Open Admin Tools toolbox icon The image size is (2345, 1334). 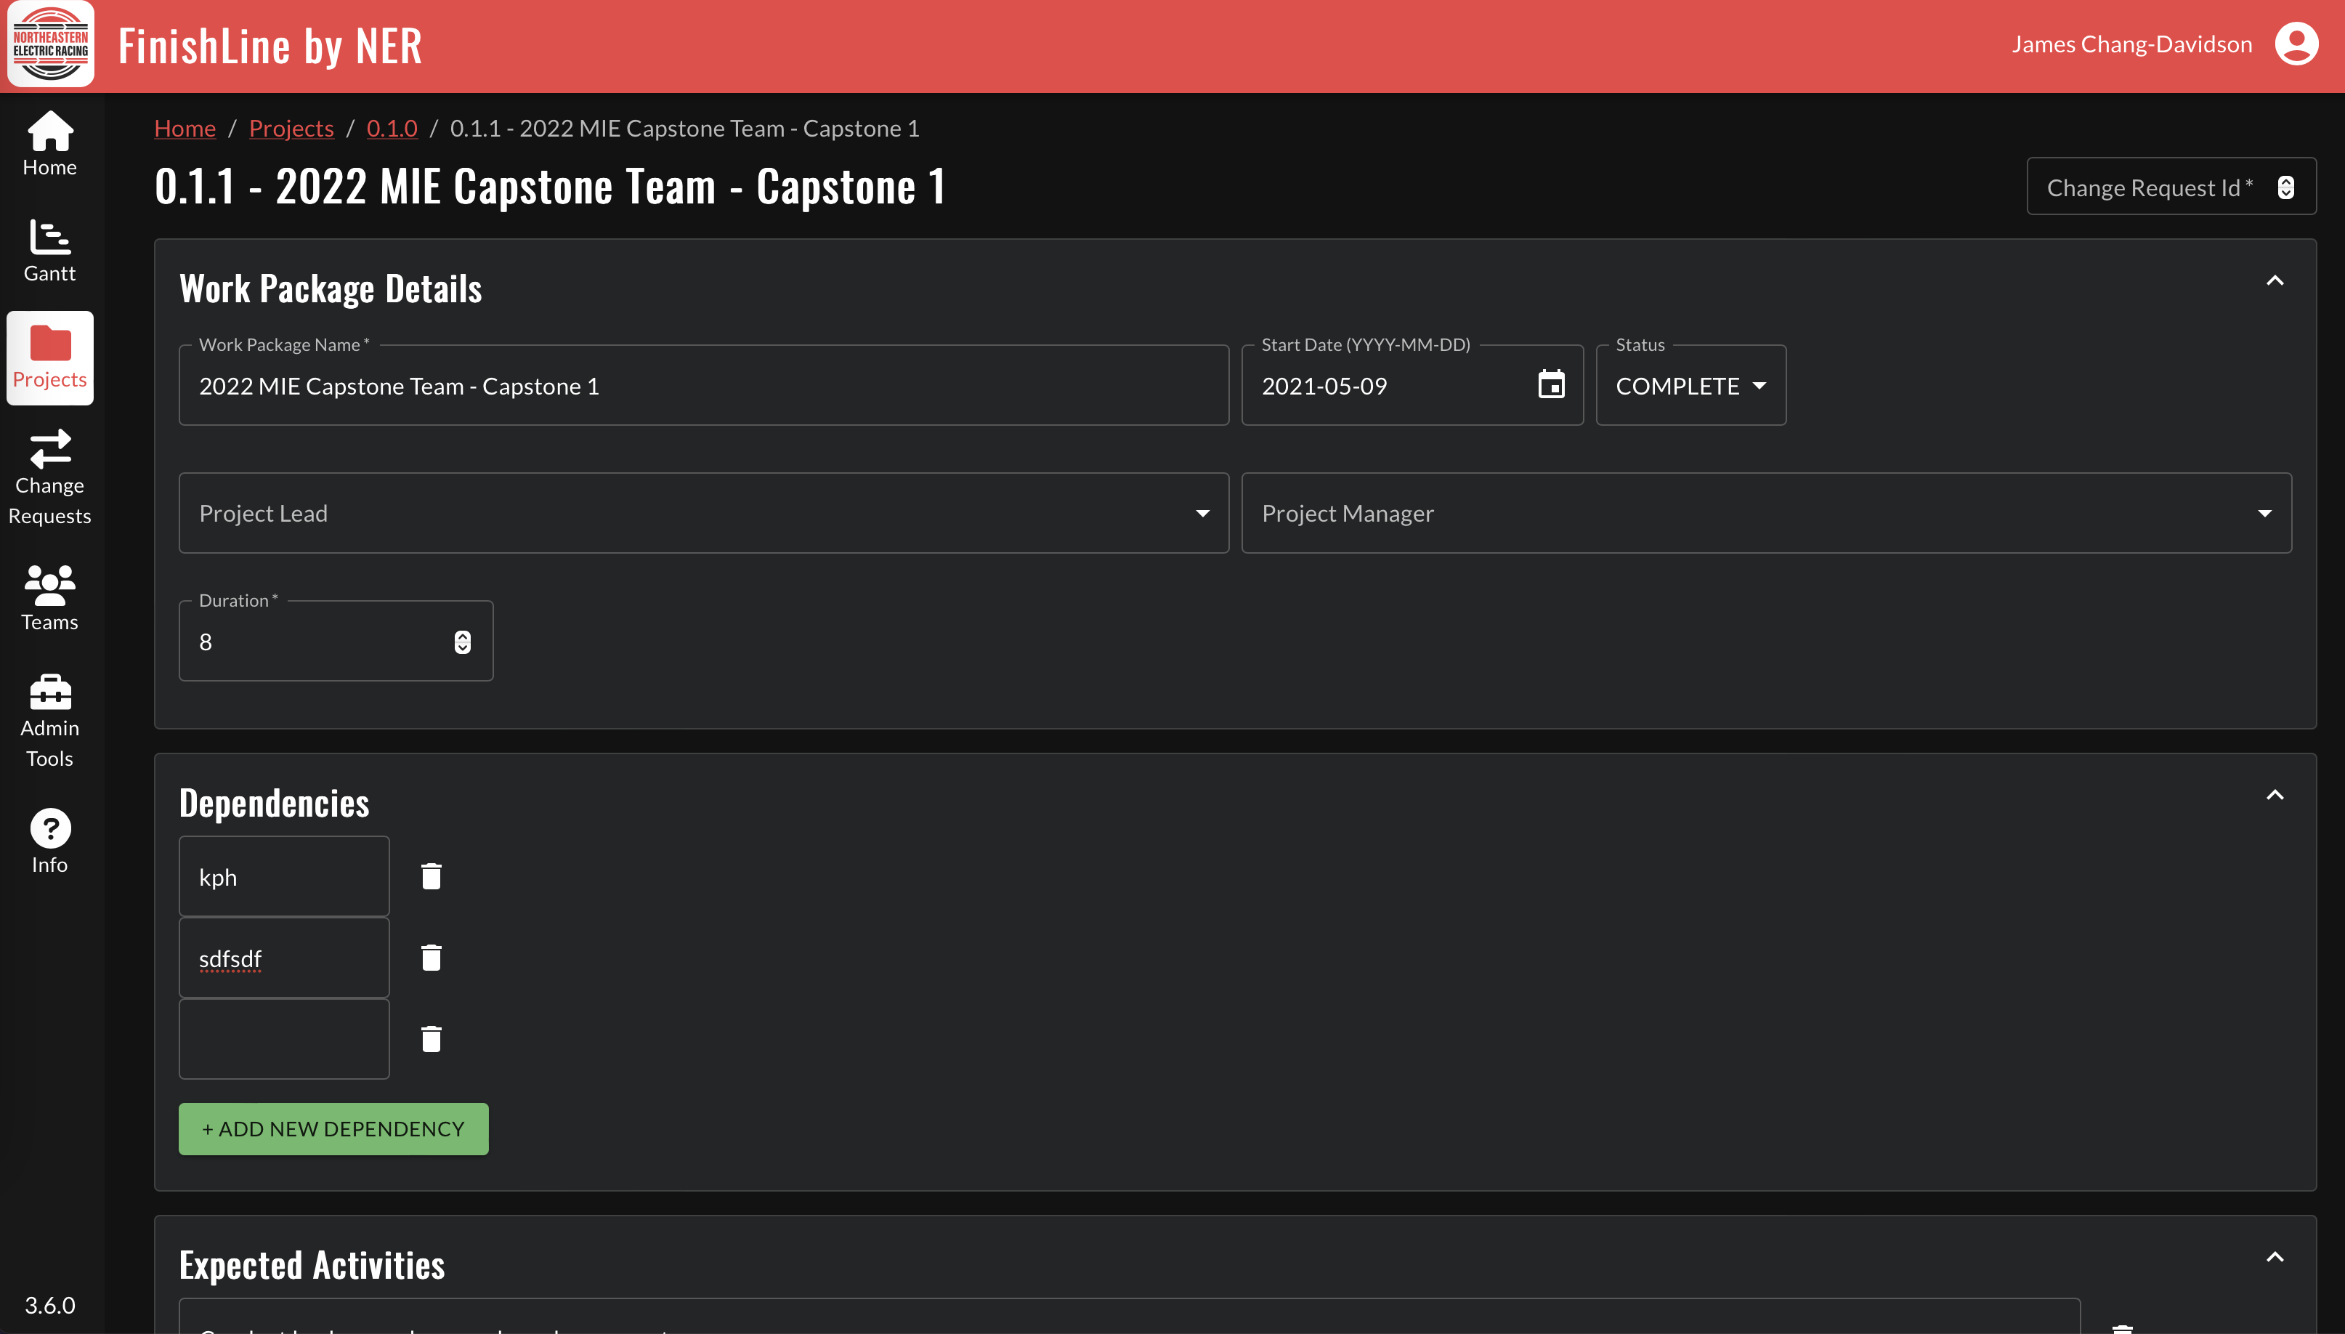pos(49,692)
